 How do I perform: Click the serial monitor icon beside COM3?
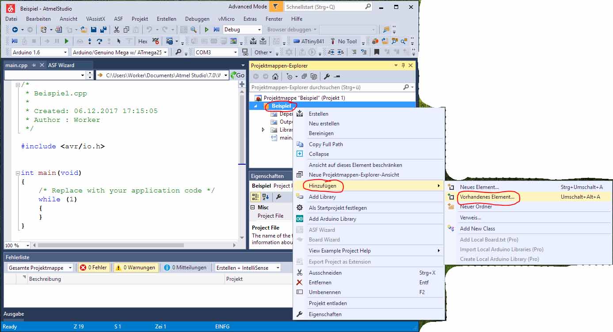pos(245,52)
